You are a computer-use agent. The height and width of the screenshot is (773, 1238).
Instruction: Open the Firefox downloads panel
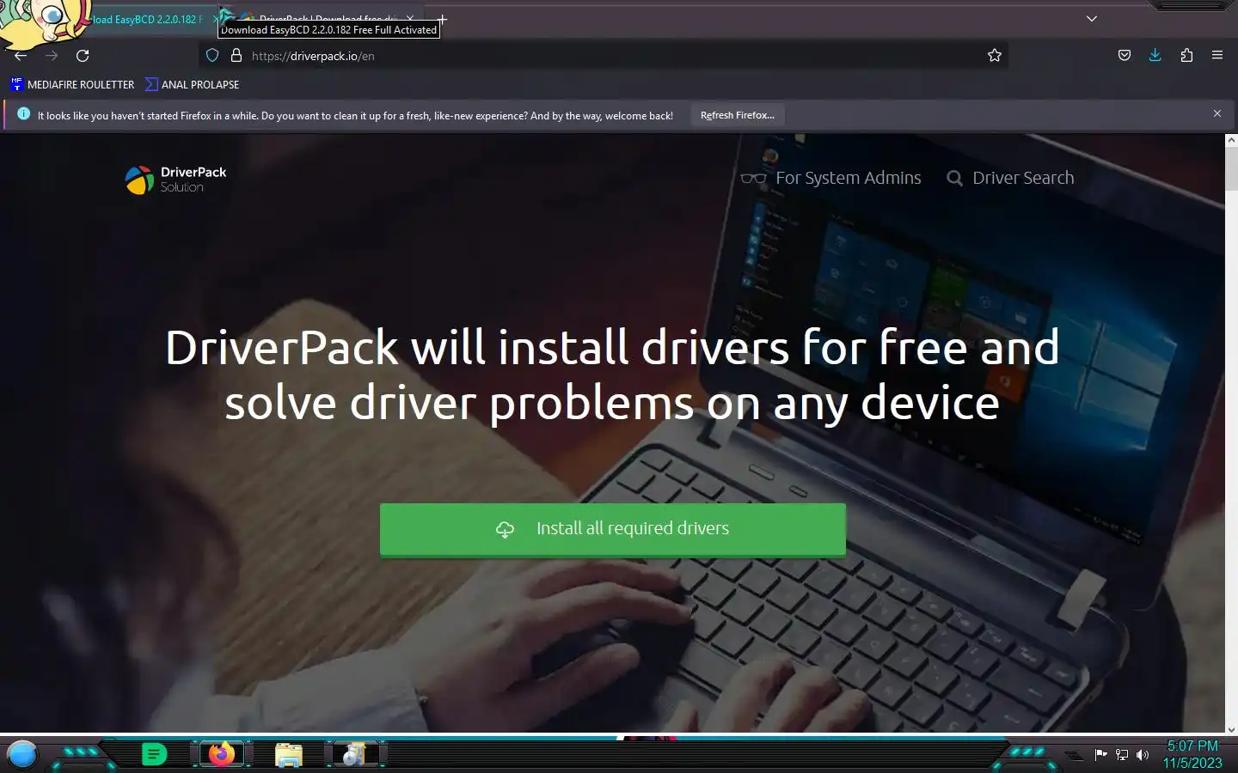[x=1155, y=56]
